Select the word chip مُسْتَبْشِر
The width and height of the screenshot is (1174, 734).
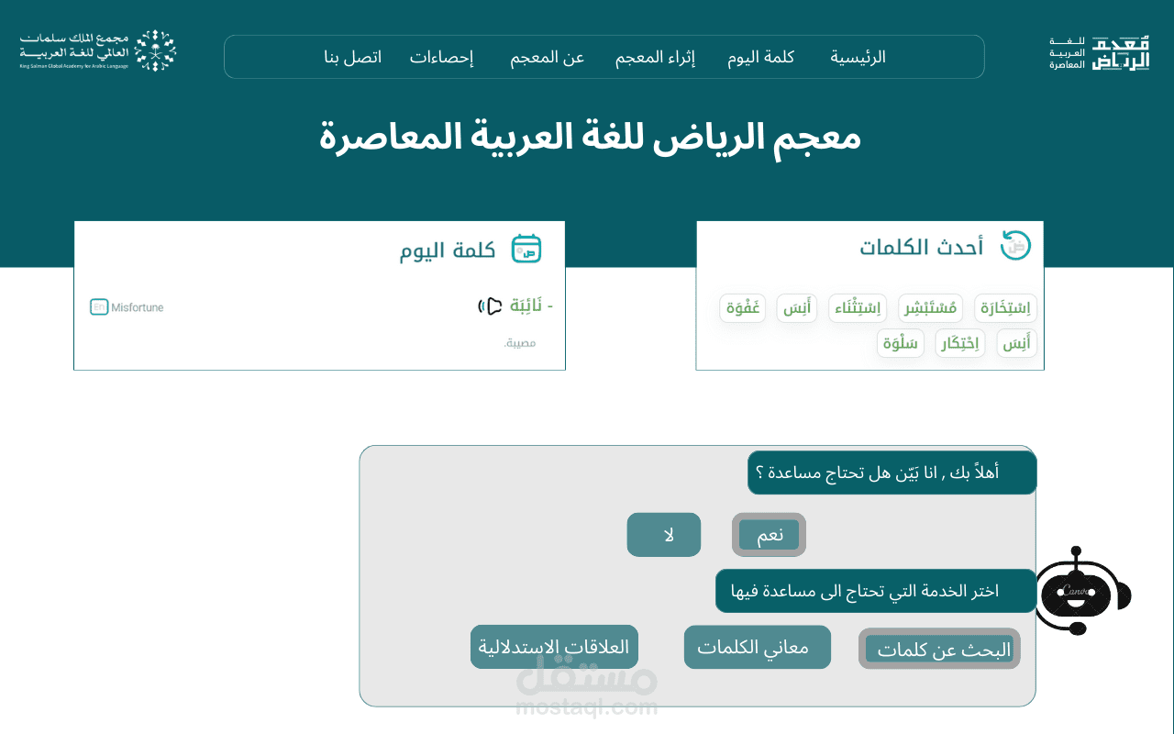pos(929,308)
